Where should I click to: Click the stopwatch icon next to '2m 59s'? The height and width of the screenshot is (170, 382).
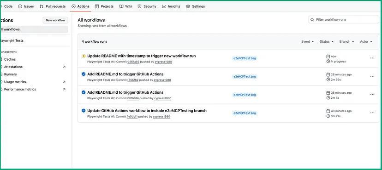point(328,79)
